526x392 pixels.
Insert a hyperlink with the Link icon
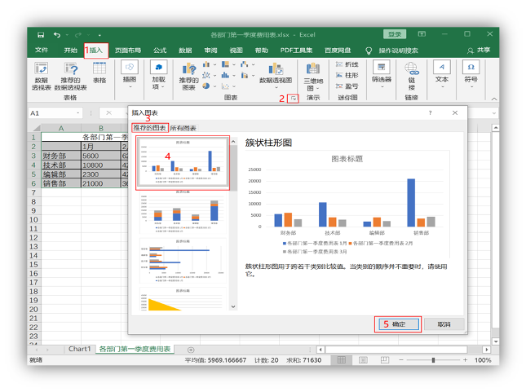tap(412, 77)
